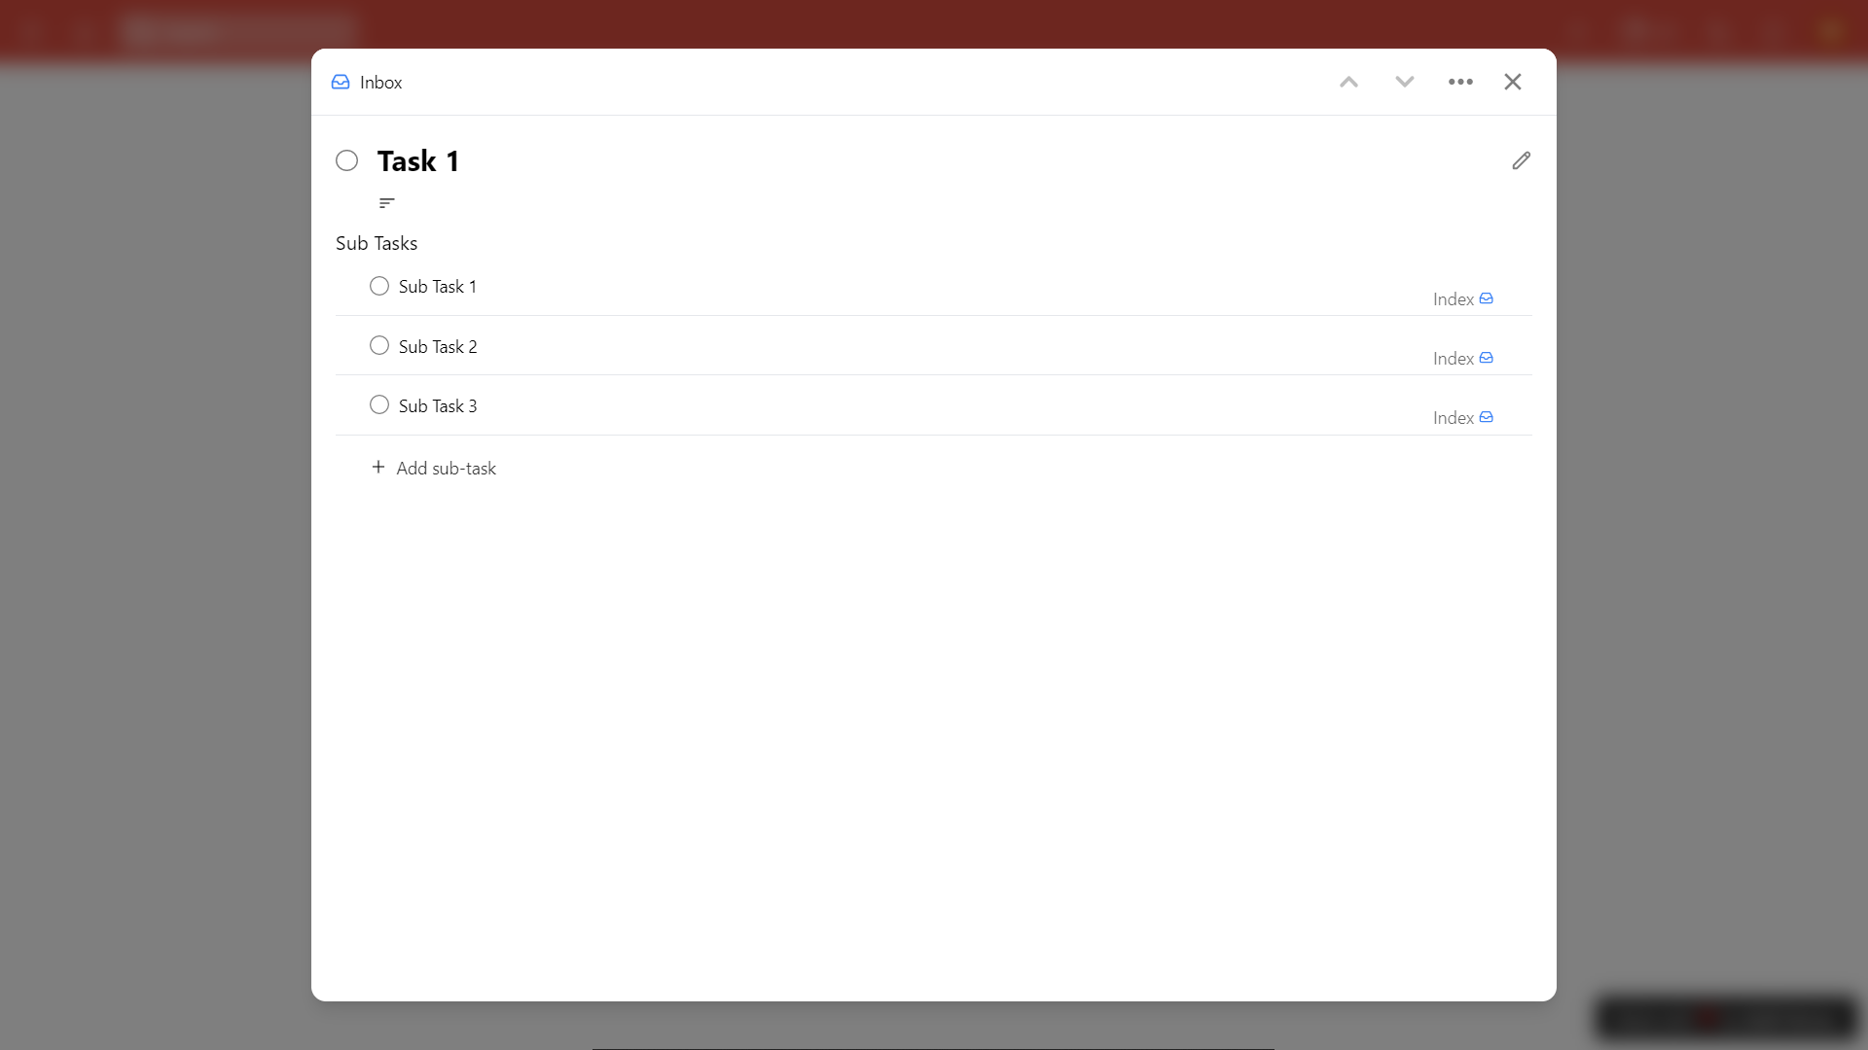Click Index inbox icon for Sub Task 1

coord(1487,298)
